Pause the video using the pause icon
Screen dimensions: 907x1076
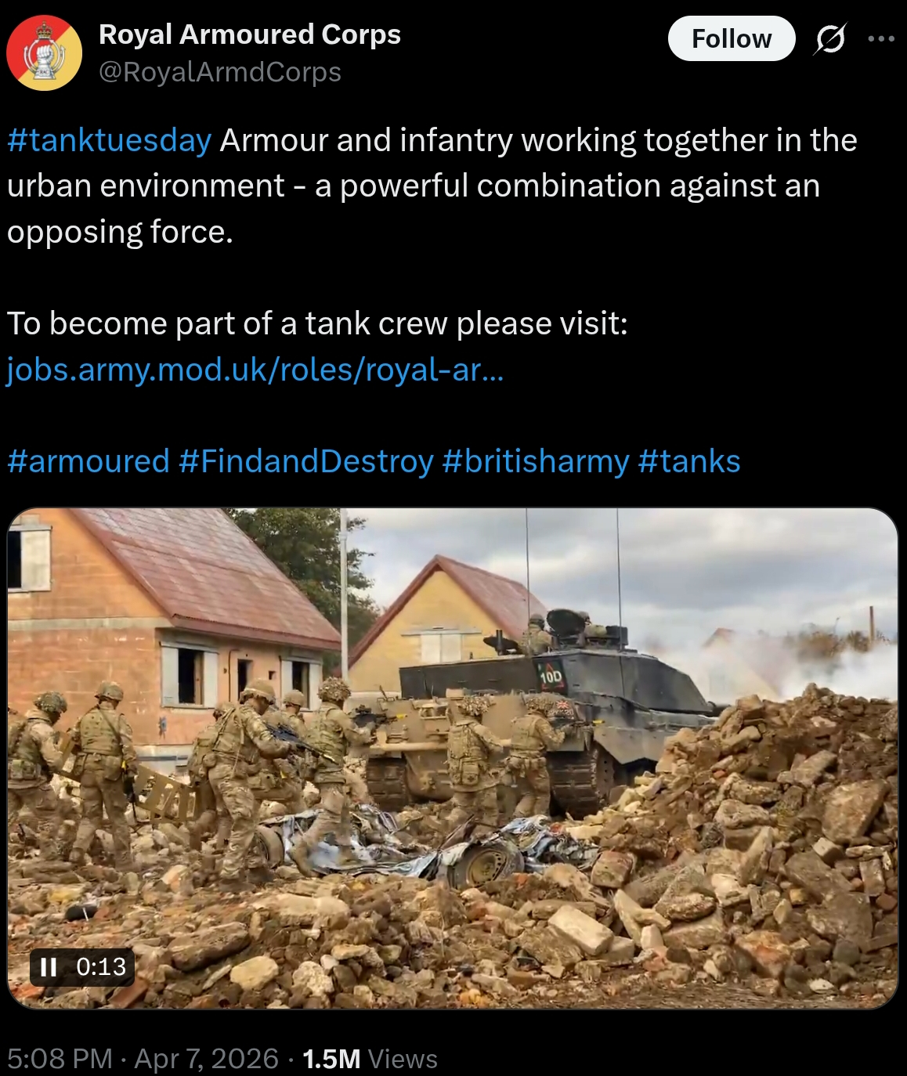click(49, 967)
